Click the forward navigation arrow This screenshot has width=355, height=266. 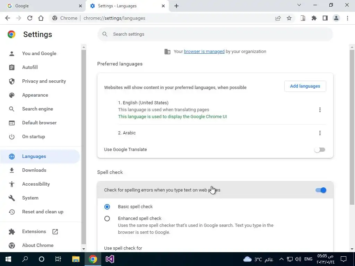[x=19, y=18]
